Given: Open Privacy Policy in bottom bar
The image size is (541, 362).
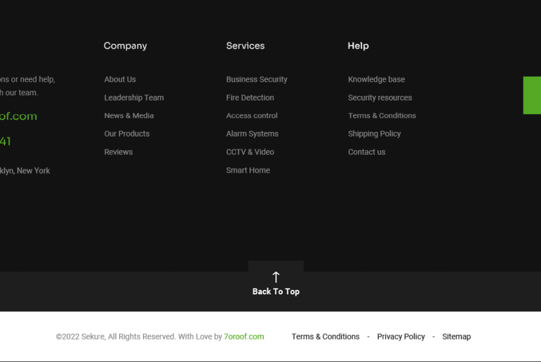Looking at the screenshot, I should click(x=401, y=336).
